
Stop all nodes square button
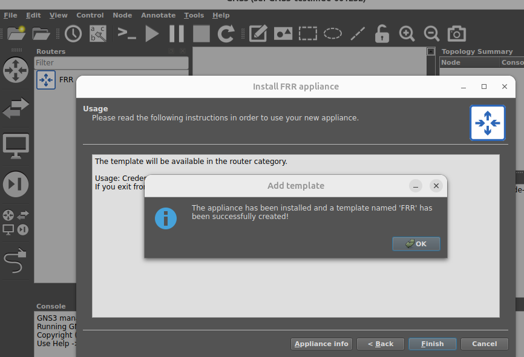201,34
